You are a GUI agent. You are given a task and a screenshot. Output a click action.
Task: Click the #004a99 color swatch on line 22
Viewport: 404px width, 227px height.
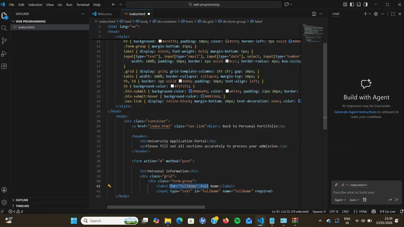coord(190,91)
